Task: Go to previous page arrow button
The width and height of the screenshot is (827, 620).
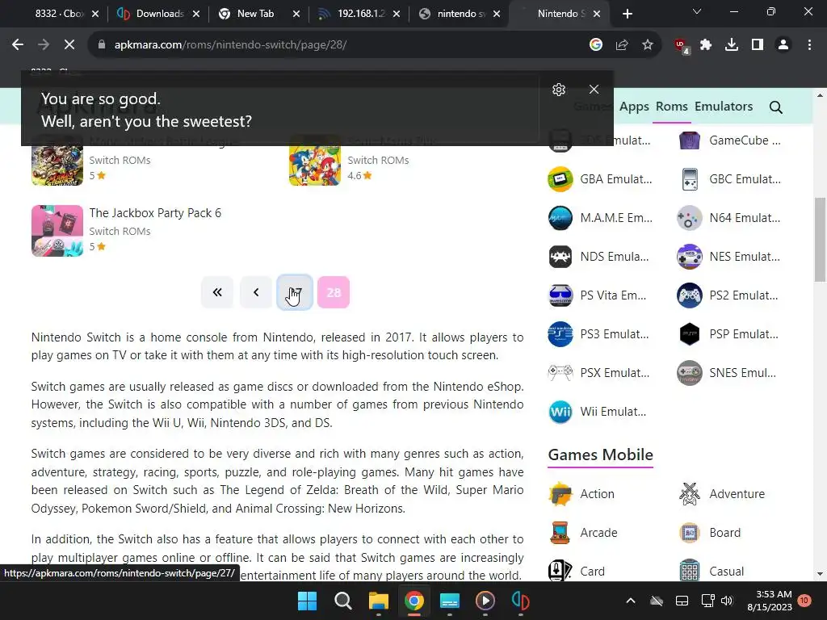Action: click(256, 292)
